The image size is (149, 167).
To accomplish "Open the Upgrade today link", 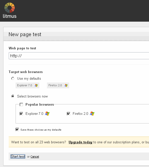I will coord(80,142).
